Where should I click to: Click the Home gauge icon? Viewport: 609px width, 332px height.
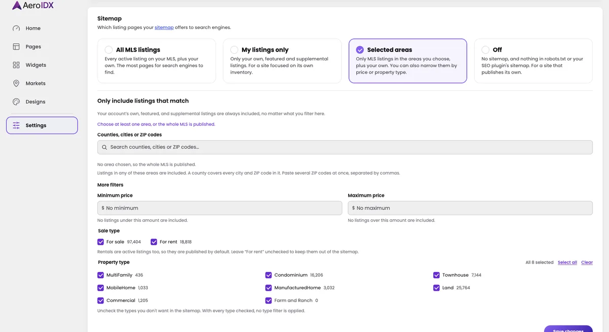tap(16, 28)
